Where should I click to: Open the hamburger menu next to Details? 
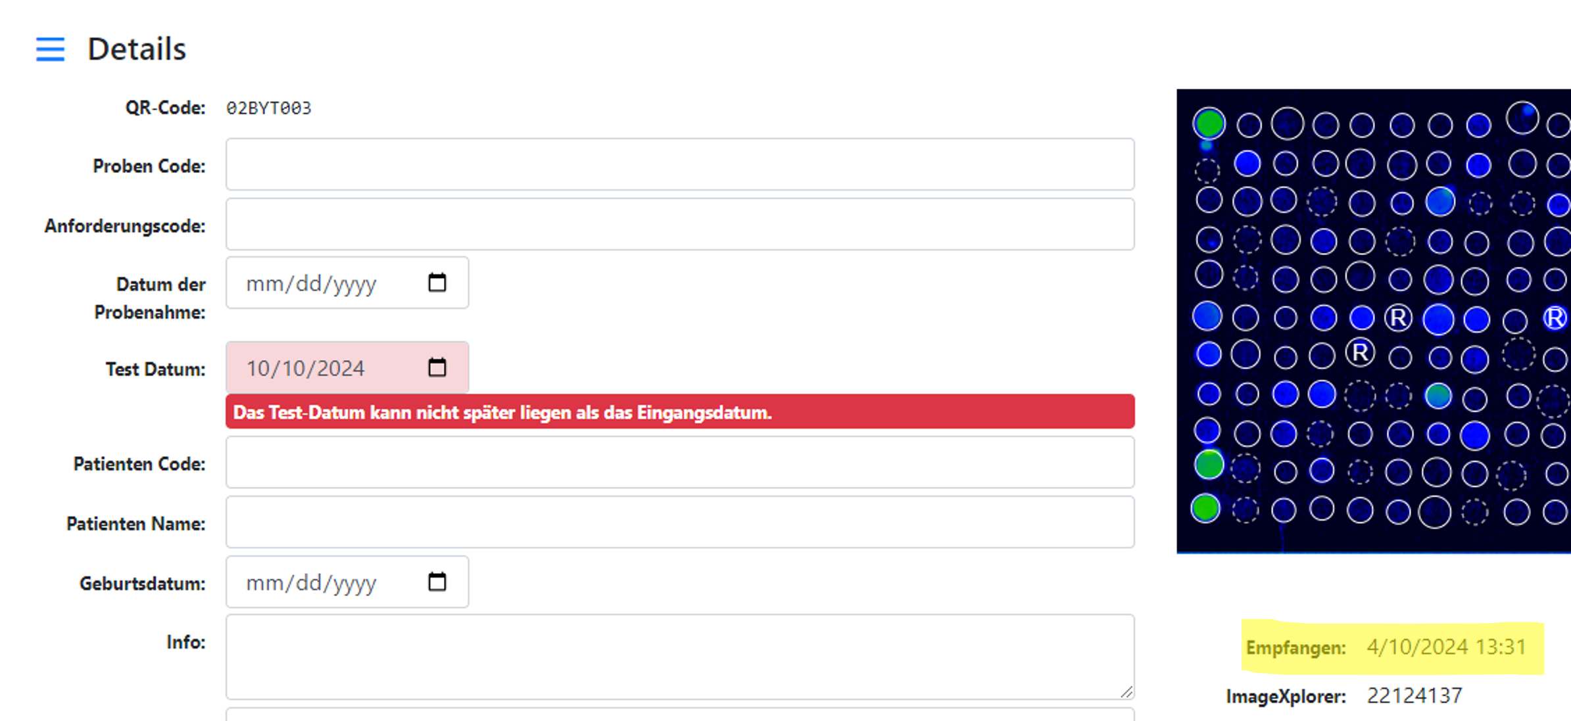50,49
